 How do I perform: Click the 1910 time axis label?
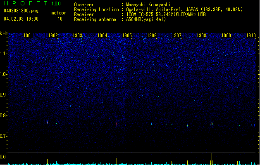pos(251,35)
